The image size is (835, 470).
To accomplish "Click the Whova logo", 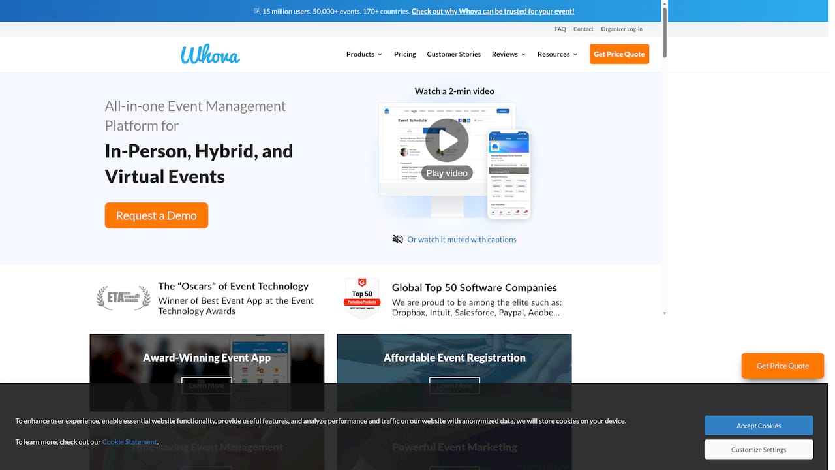I will click(x=210, y=54).
